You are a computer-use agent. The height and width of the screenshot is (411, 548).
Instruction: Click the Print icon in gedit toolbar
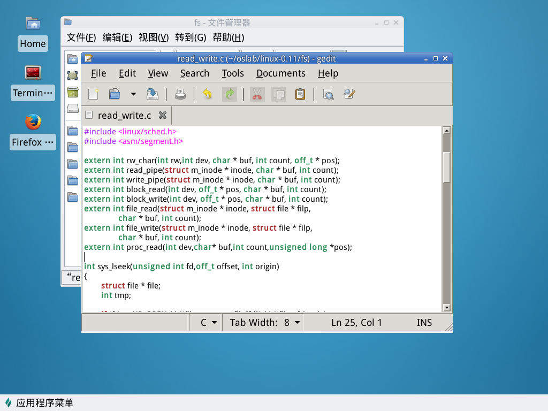[180, 94]
